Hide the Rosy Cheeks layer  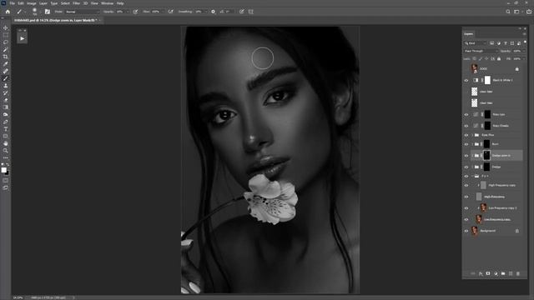(x=466, y=126)
